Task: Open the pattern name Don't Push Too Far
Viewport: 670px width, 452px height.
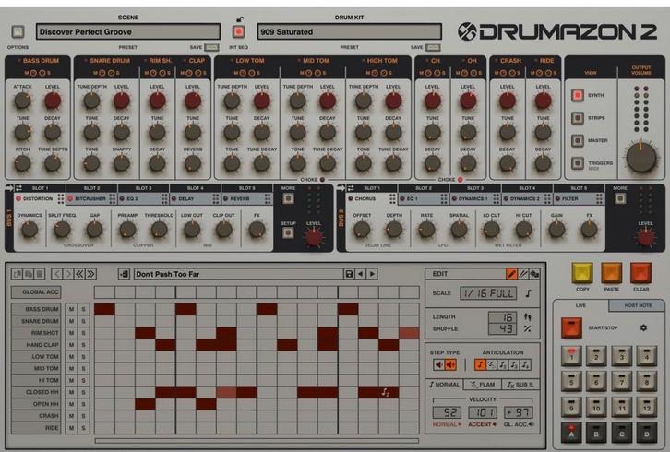Action: click(238, 274)
